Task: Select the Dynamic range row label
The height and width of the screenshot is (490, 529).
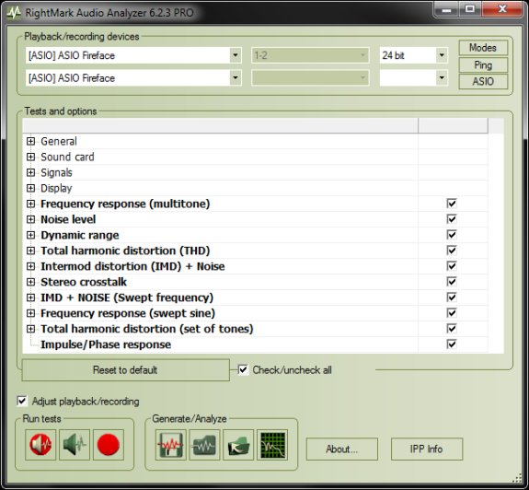Action: point(80,235)
